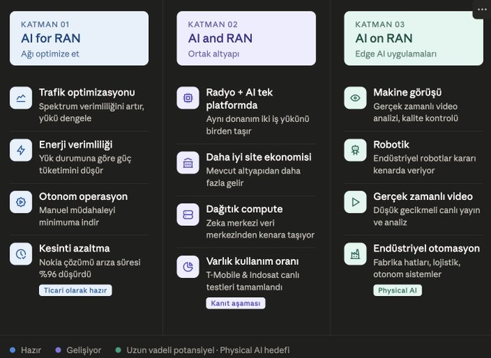Click the Enerji verimliliği title
The image size is (491, 358).
[76, 144]
